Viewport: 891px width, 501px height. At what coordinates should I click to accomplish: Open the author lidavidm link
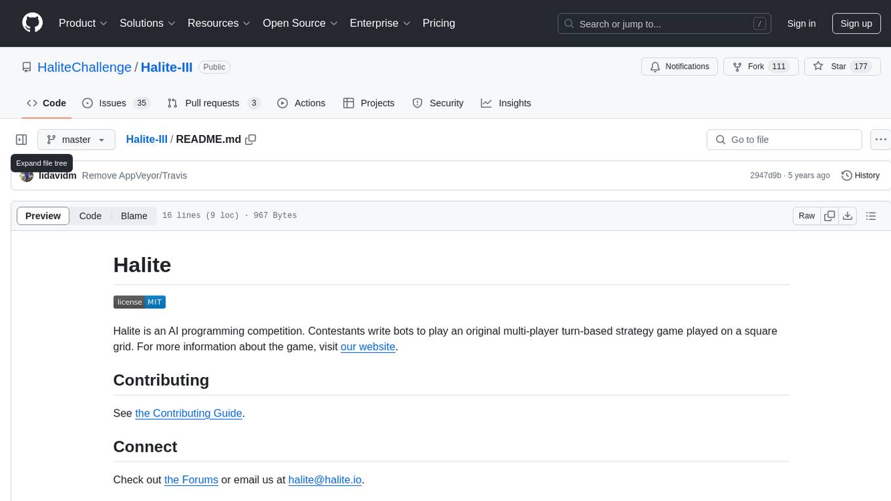tap(58, 176)
